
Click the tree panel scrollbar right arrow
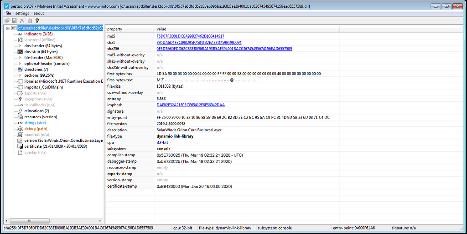click(x=101, y=221)
